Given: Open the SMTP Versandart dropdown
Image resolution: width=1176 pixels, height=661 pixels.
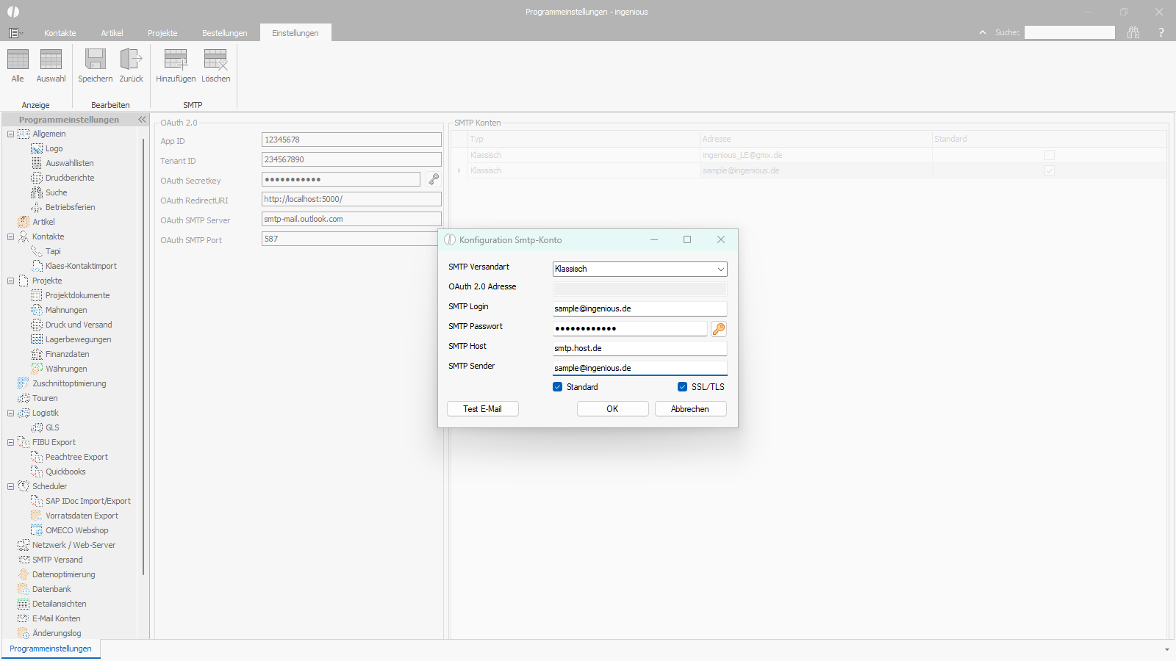Looking at the screenshot, I should (x=720, y=270).
